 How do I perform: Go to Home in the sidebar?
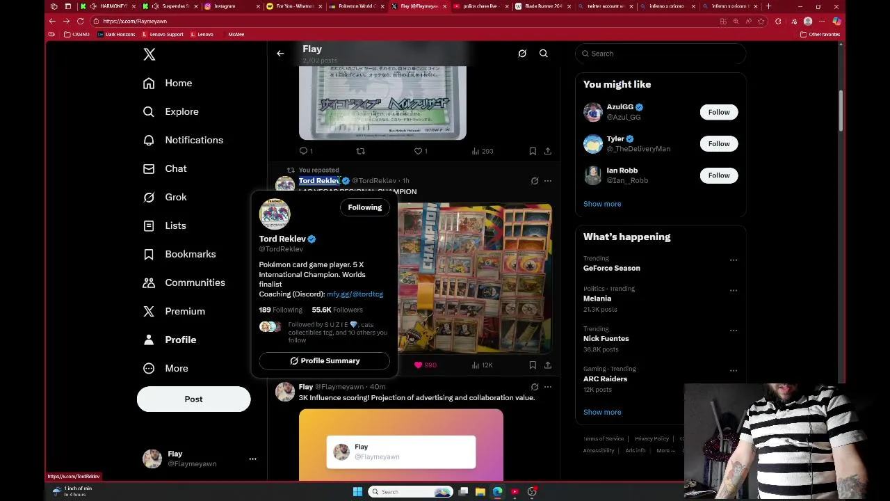pos(168,83)
